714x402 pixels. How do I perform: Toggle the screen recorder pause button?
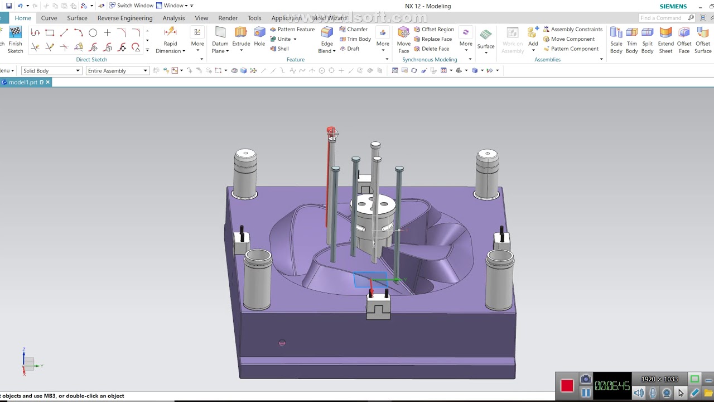tap(586, 393)
